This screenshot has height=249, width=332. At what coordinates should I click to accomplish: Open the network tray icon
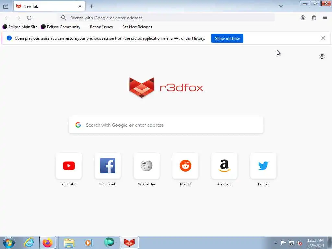pyautogui.click(x=291, y=243)
